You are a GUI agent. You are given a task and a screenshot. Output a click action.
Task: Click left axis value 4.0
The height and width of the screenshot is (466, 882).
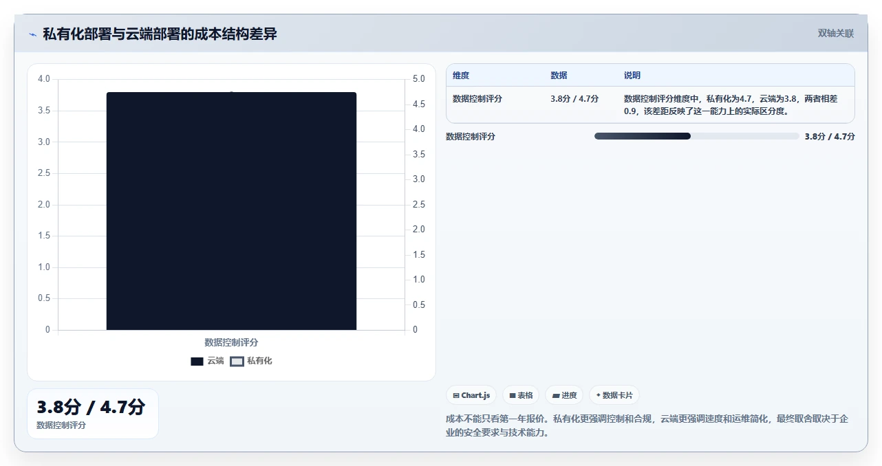pos(44,79)
